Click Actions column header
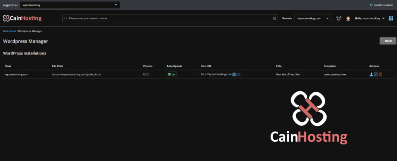Screen dimensions: 397x161 (x=374, y=66)
